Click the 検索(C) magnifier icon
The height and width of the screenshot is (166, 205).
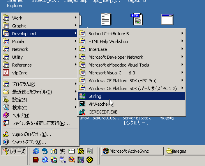tap(6, 107)
